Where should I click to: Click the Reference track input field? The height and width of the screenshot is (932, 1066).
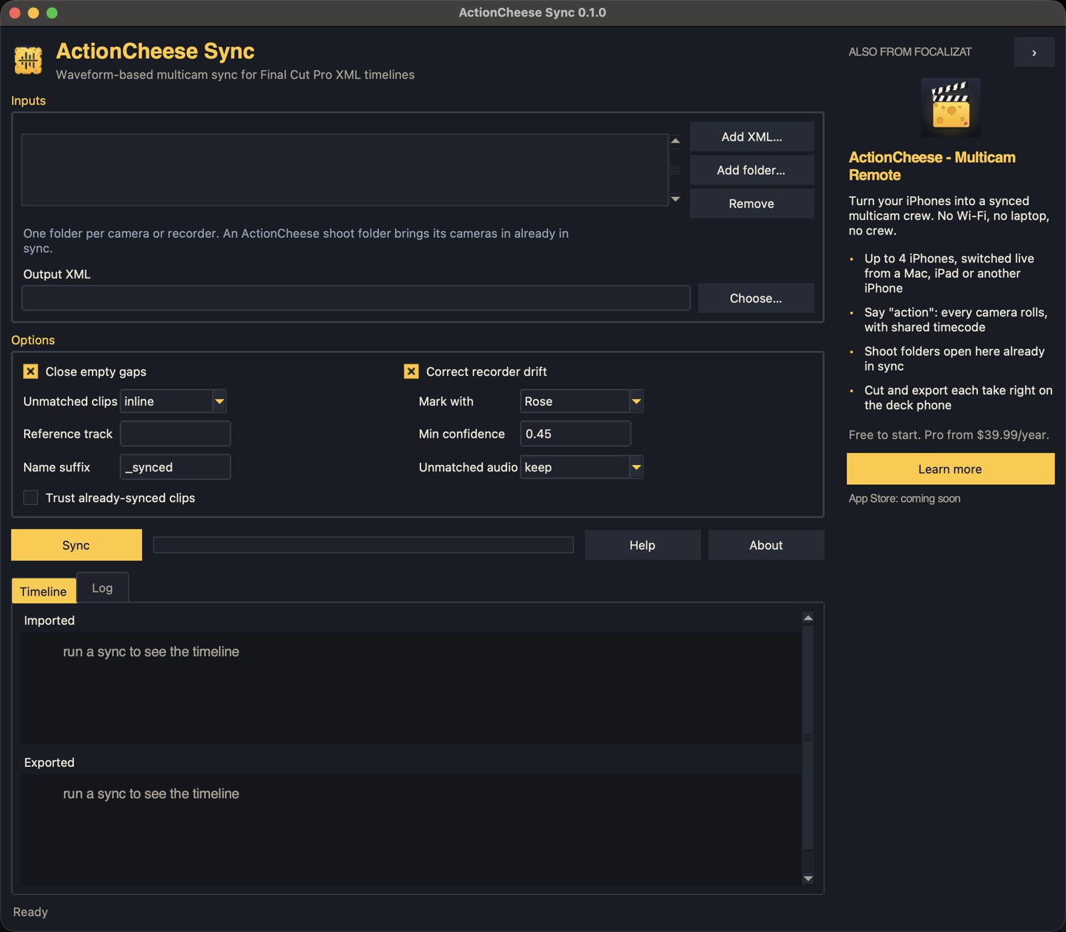tap(175, 434)
